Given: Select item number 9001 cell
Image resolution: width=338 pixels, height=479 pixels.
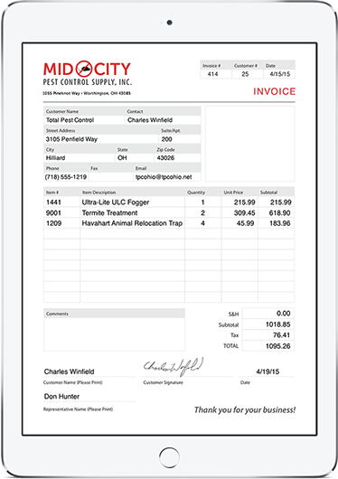Looking at the screenshot, I should pyautogui.click(x=61, y=213).
